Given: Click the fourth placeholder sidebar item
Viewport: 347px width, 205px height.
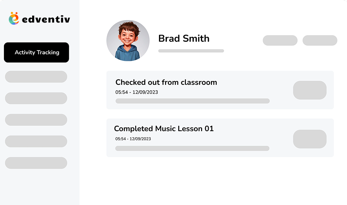Looking at the screenshot, I should point(36,141).
